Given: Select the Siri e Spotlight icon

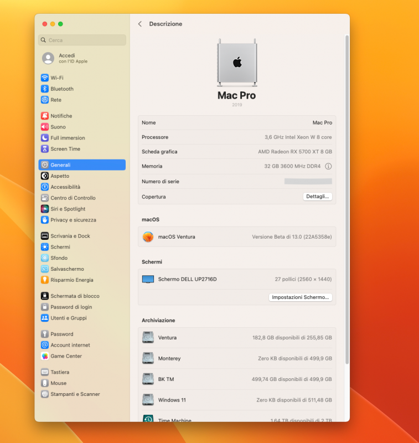Looking at the screenshot, I should tap(45, 209).
